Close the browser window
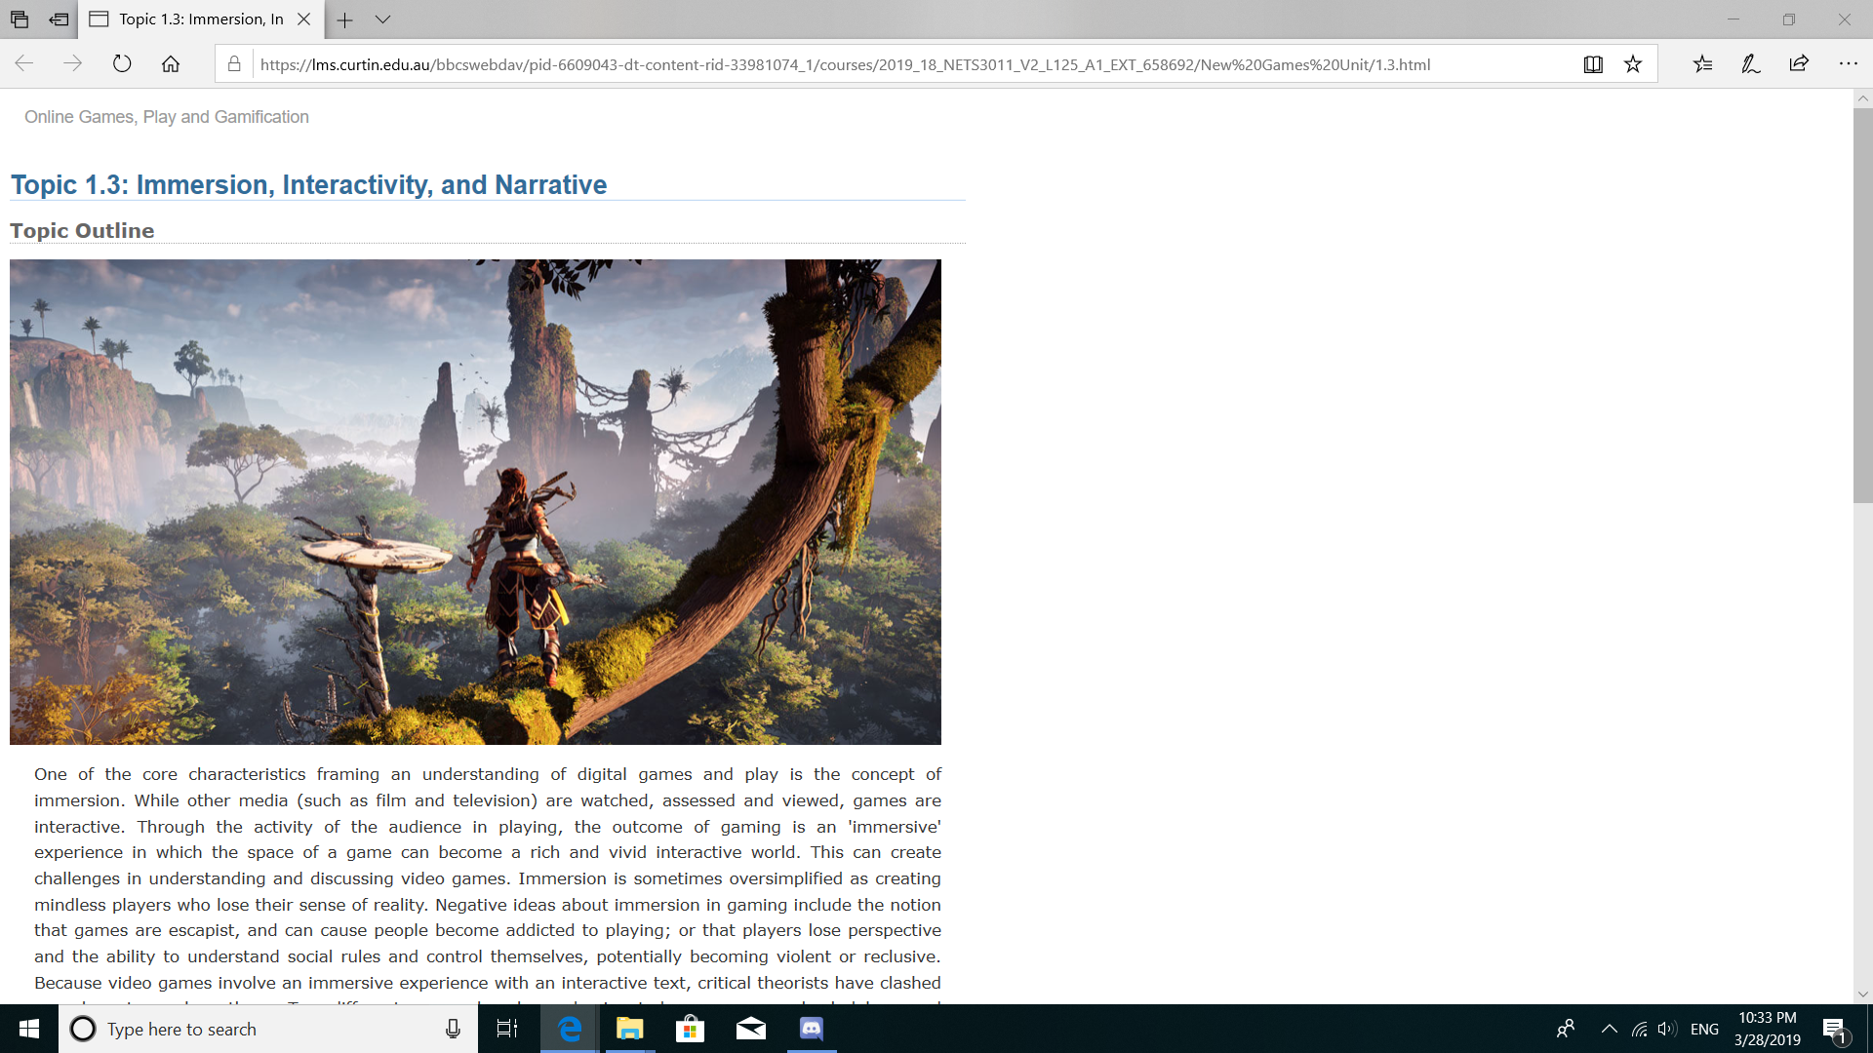The height and width of the screenshot is (1053, 1873). pyautogui.click(x=1845, y=19)
